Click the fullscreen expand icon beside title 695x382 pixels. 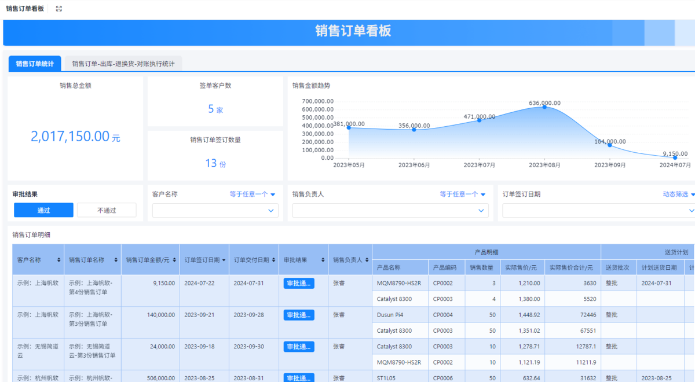click(58, 9)
